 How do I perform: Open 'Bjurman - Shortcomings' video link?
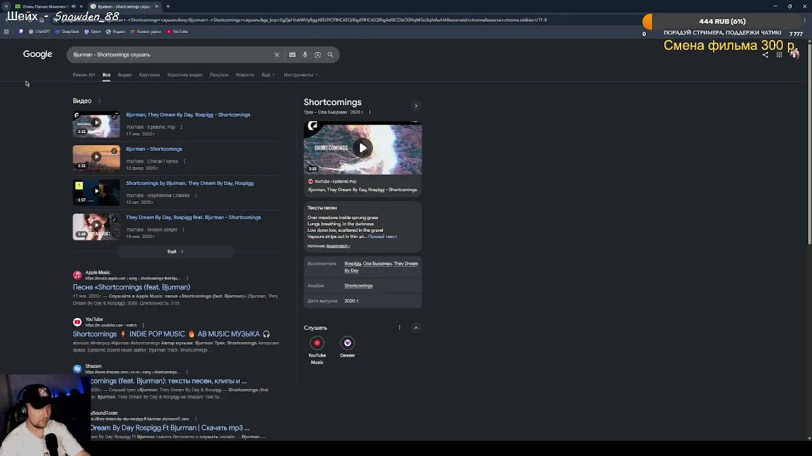154,149
